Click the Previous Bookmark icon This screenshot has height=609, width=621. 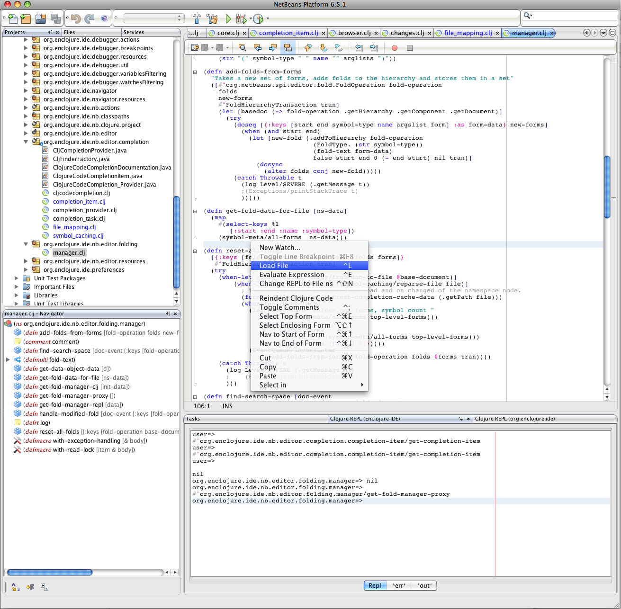(x=308, y=47)
